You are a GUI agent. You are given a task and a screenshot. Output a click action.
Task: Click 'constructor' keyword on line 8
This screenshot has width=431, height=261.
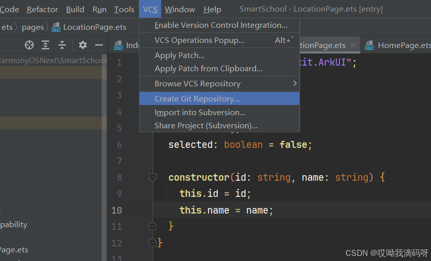point(199,178)
